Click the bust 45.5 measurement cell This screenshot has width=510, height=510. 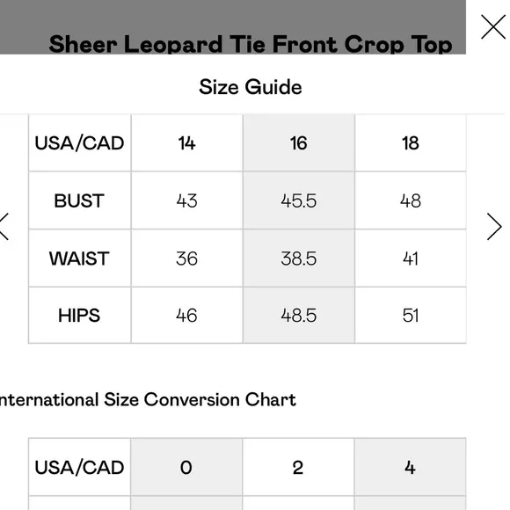point(299,200)
